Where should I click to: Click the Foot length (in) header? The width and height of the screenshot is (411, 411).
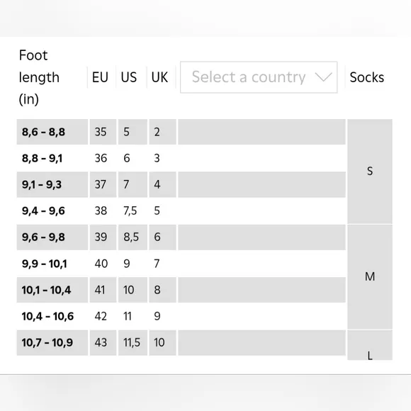[x=39, y=77]
